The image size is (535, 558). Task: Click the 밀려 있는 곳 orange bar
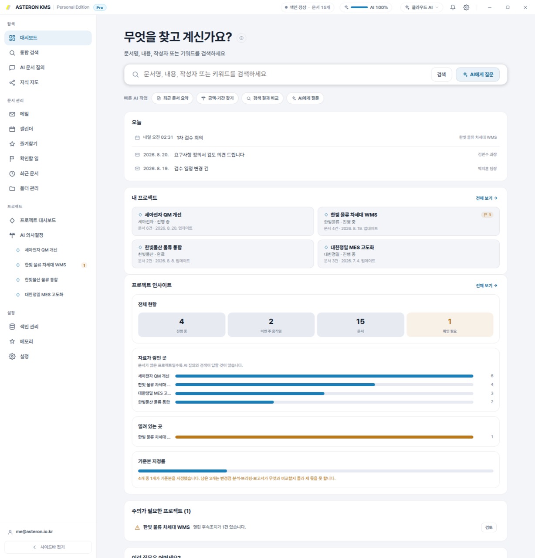tap(324, 437)
